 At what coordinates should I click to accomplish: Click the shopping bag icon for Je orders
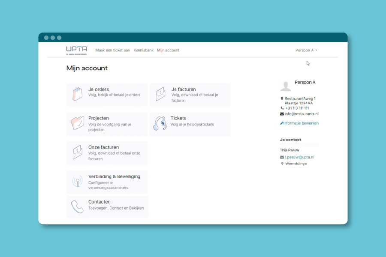pyautogui.click(x=77, y=94)
